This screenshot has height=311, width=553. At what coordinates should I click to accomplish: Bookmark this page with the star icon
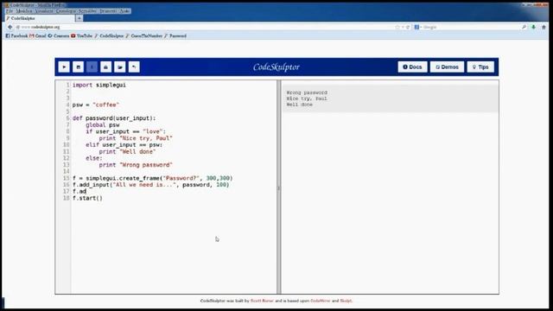[x=397, y=27]
